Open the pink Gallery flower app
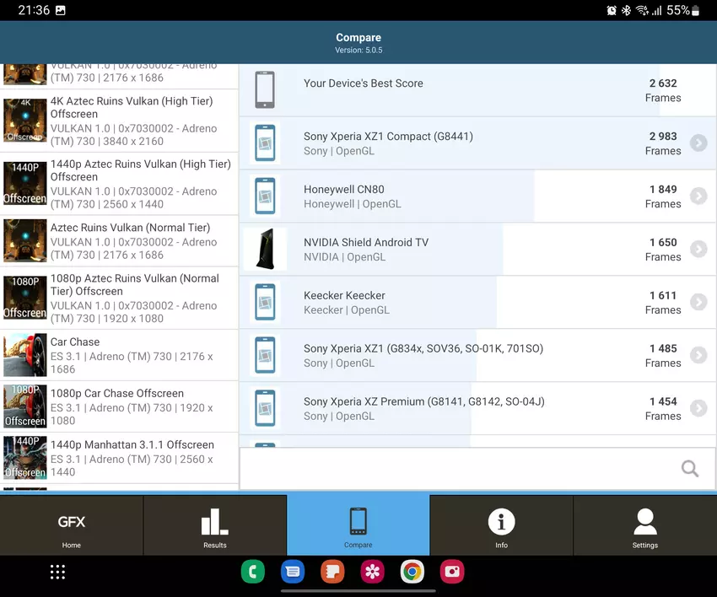 372,573
